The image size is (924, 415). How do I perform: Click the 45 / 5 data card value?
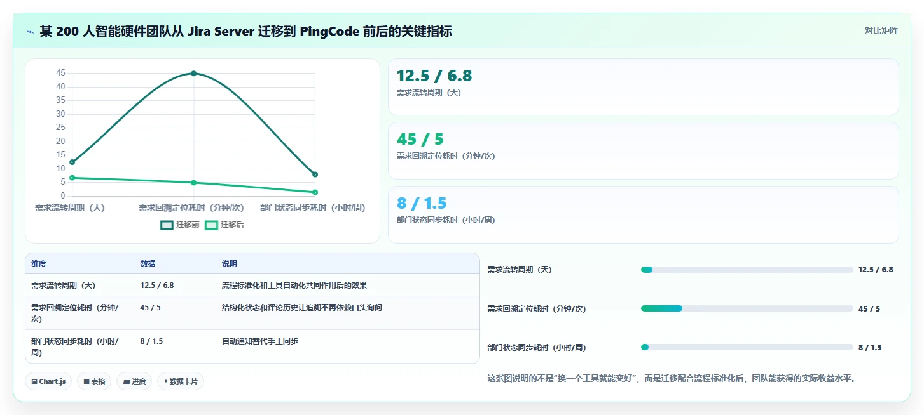pyautogui.click(x=420, y=140)
